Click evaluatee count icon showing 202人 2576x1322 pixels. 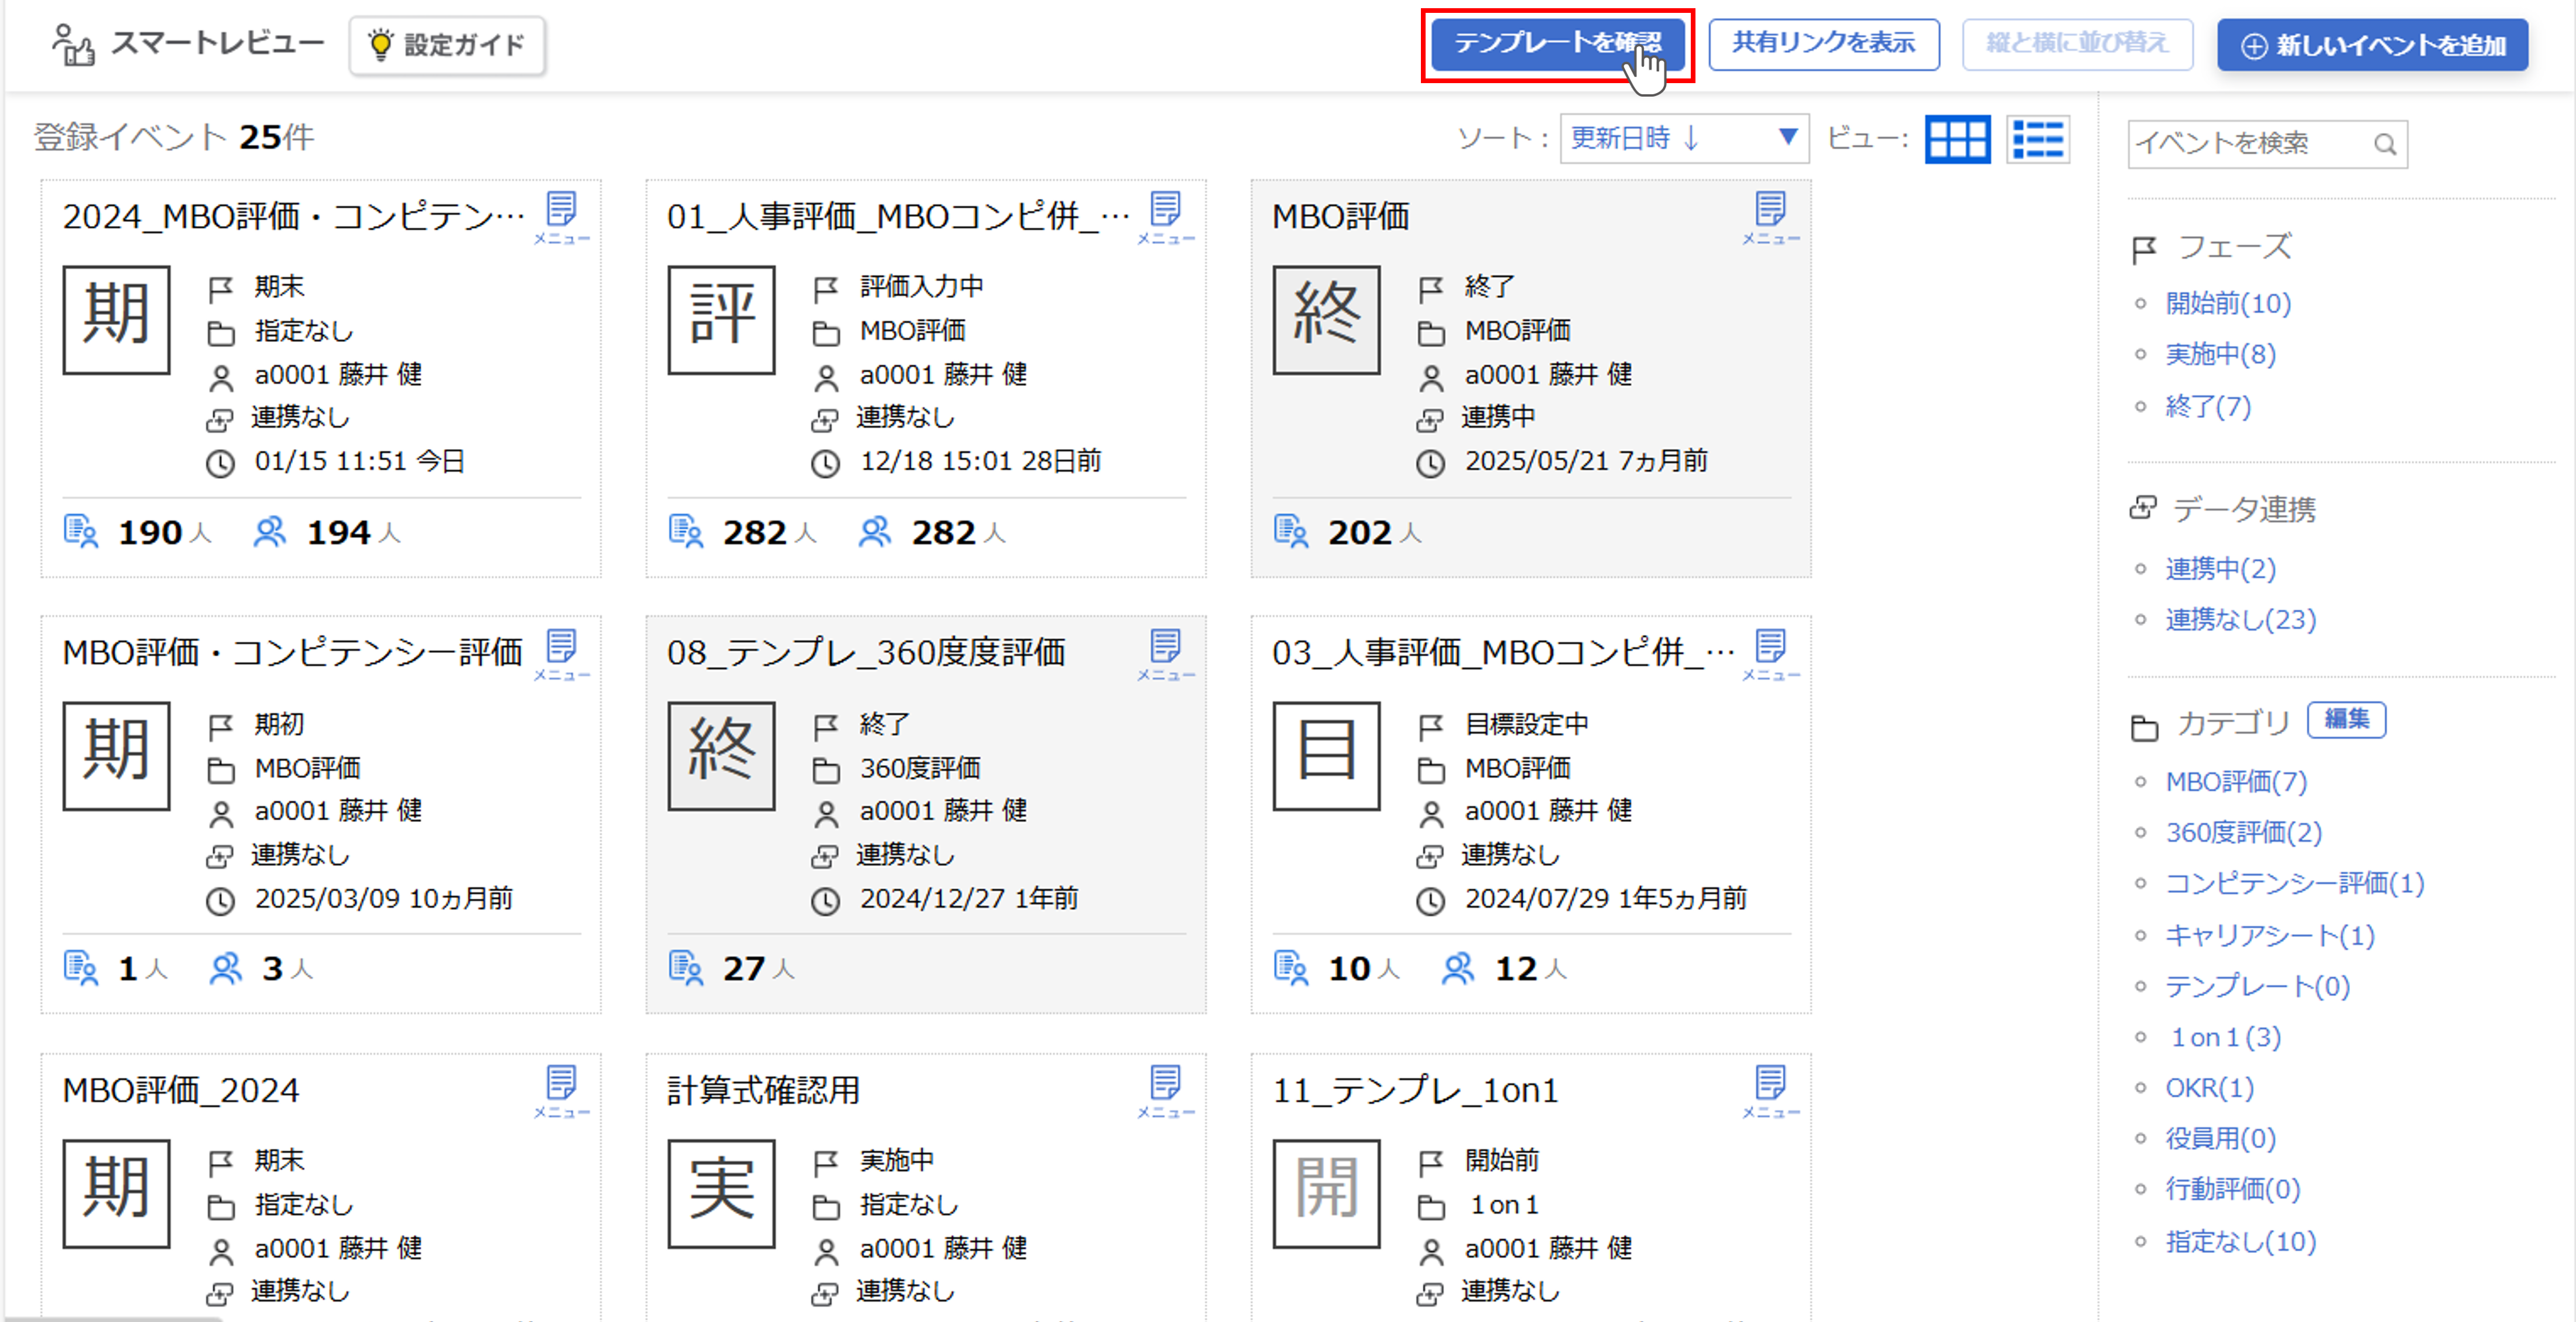[1291, 531]
